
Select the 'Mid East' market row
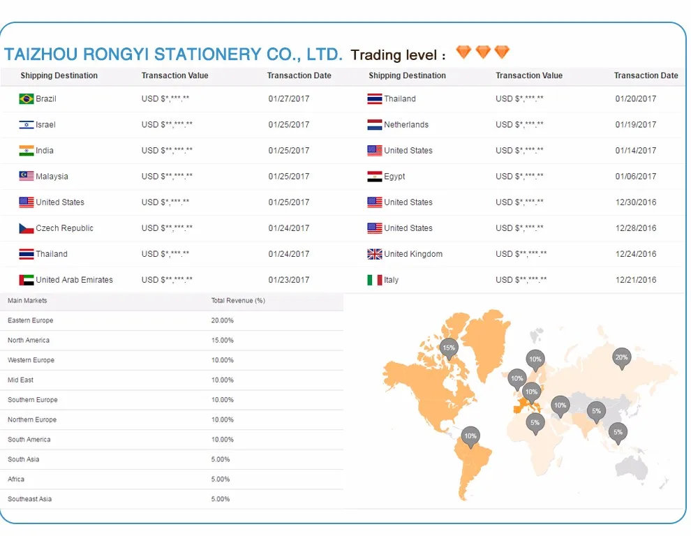(x=172, y=380)
